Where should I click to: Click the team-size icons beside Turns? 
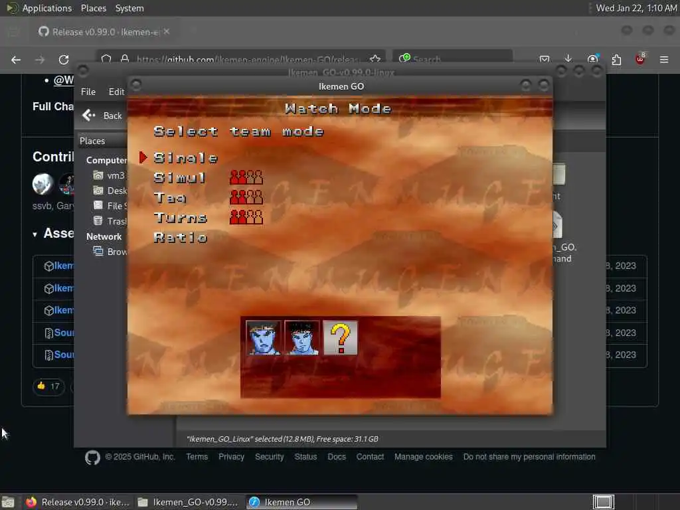246,217
